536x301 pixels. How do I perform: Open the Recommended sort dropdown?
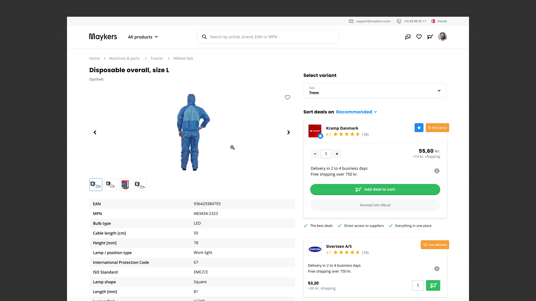(x=356, y=112)
